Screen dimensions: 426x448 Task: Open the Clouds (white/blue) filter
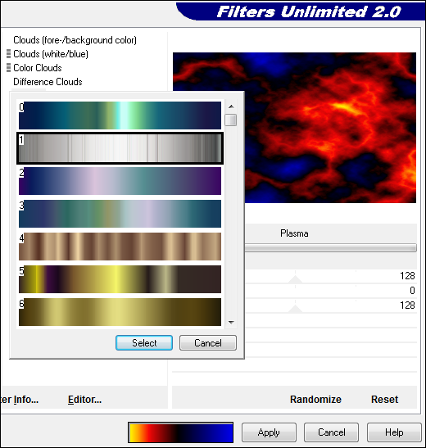tap(51, 54)
